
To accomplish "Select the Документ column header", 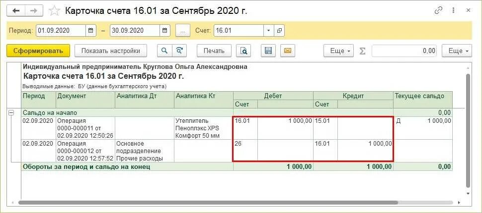I will (85, 100).
